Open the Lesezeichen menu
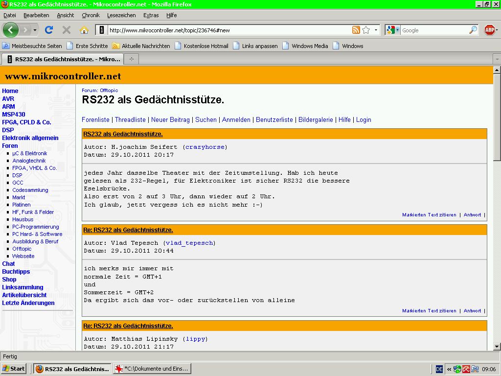Image resolution: width=501 pixels, height=376 pixels. (x=121, y=15)
